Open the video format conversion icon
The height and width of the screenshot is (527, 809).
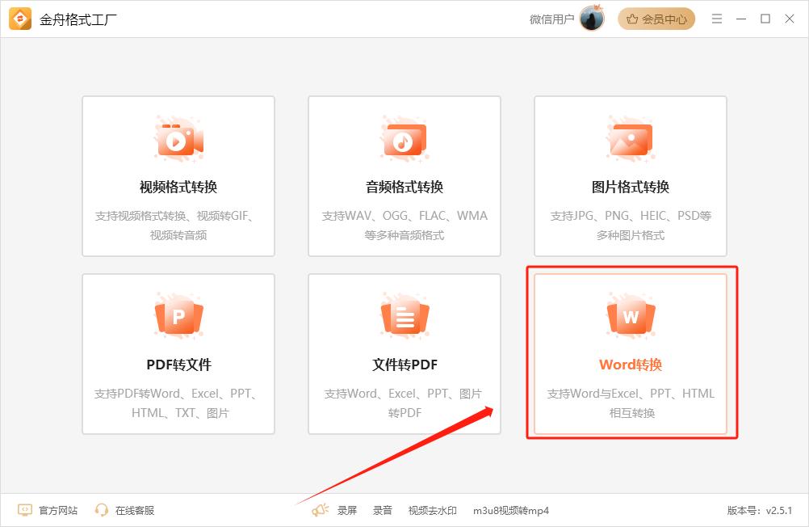tap(178, 139)
